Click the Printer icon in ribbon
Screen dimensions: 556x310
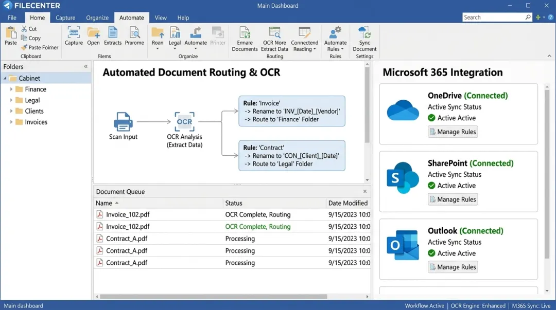pos(218,32)
